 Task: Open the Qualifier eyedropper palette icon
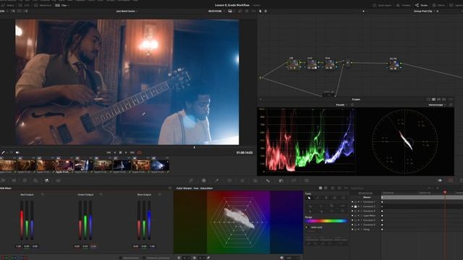click(217, 181)
